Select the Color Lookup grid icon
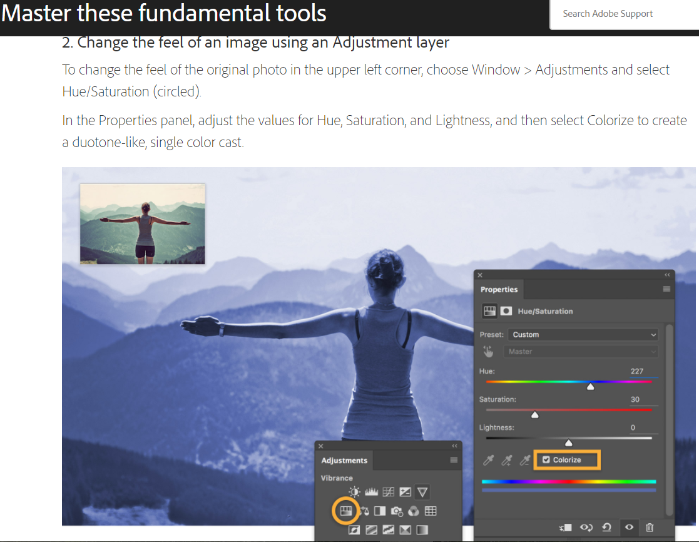 (431, 511)
